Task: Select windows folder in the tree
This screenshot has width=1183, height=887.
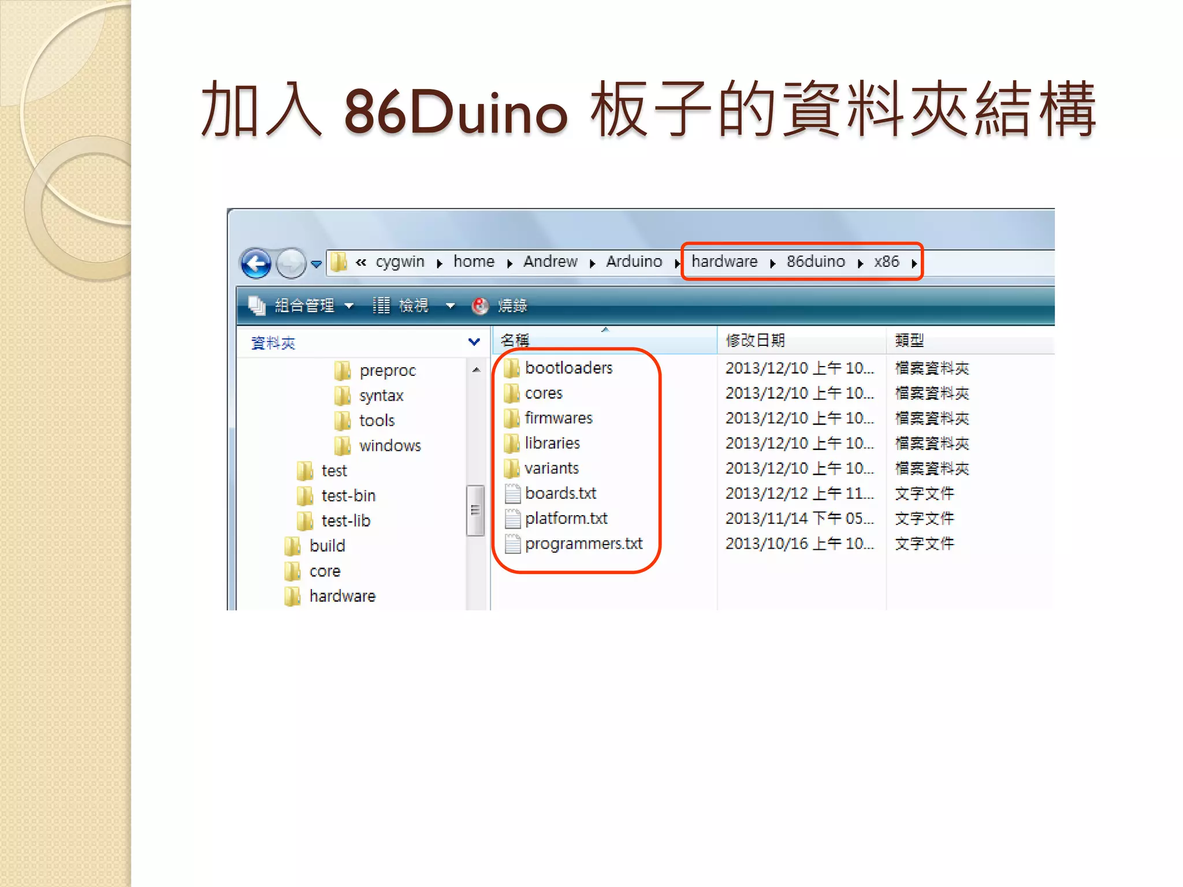Action: tap(390, 446)
